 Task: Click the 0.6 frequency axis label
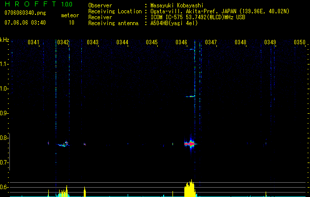pyautogui.click(x=4, y=187)
